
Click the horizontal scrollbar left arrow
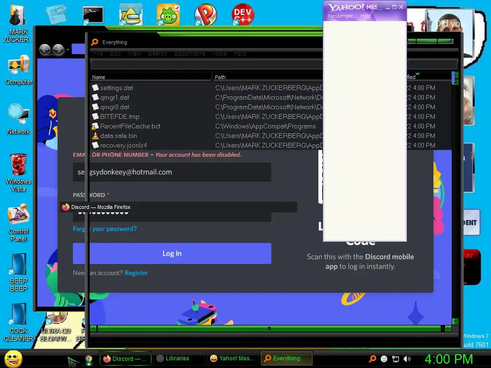point(94,328)
